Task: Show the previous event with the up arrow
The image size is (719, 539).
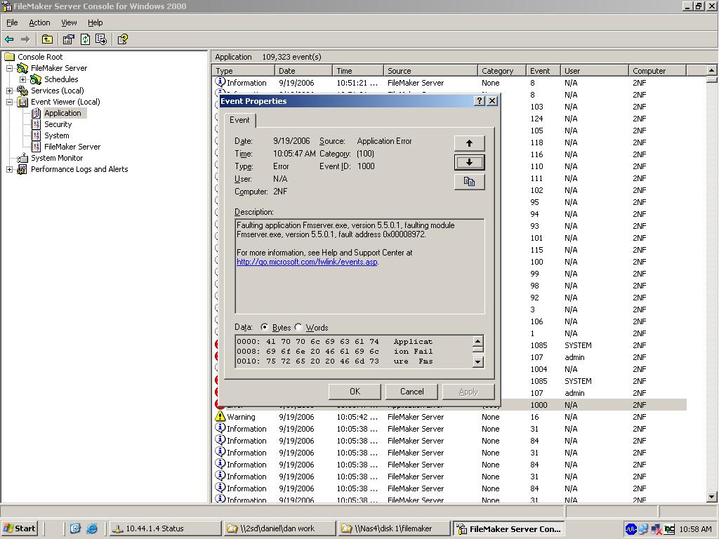Action: 469,143
